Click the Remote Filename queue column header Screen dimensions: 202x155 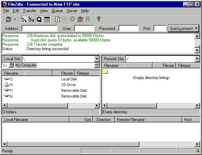(148, 120)
